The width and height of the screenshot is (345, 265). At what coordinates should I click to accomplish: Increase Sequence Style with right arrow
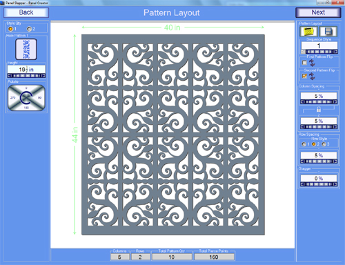click(335, 52)
